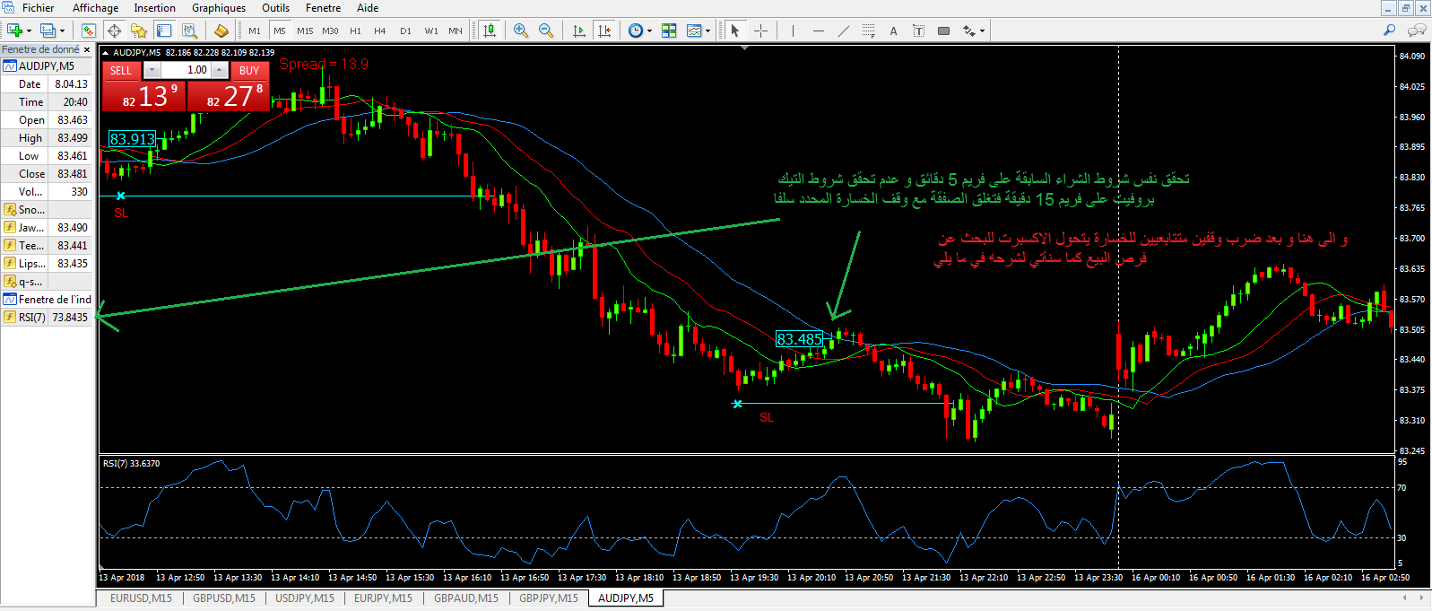This screenshot has width=1432, height=611.
Task: Expand the Templates dropdown arrow
Action: 707,31
